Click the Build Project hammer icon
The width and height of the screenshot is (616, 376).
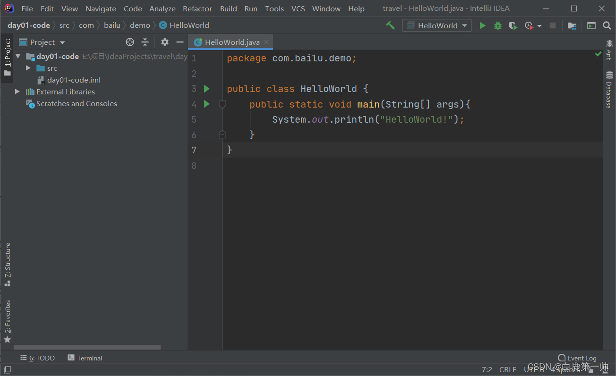tap(390, 25)
